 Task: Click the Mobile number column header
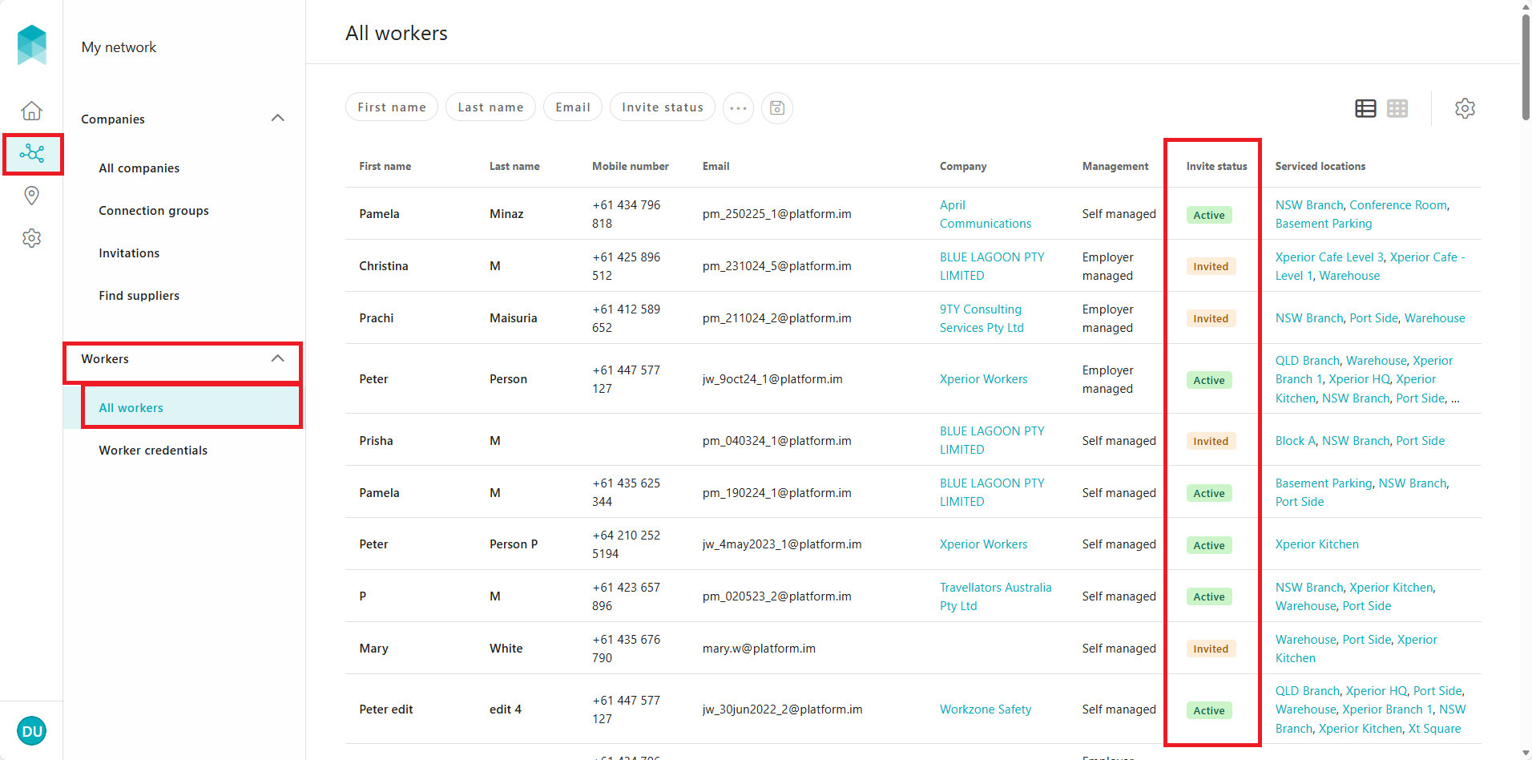[x=631, y=167]
